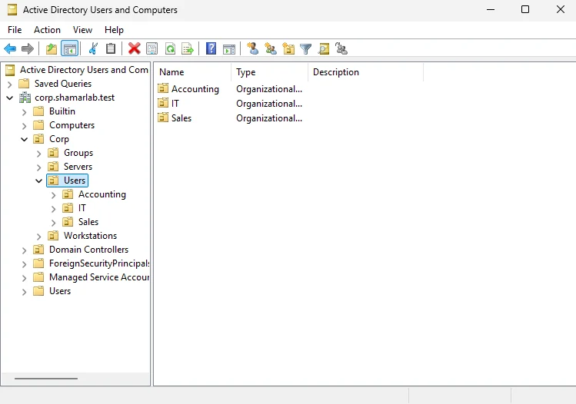Click the tree pane horizontal scrollbar

point(46,379)
